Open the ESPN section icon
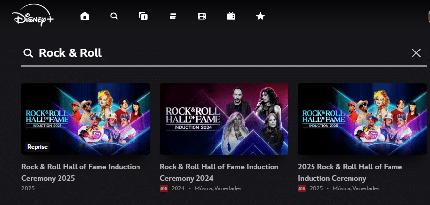The image size is (430, 205). [x=173, y=17]
